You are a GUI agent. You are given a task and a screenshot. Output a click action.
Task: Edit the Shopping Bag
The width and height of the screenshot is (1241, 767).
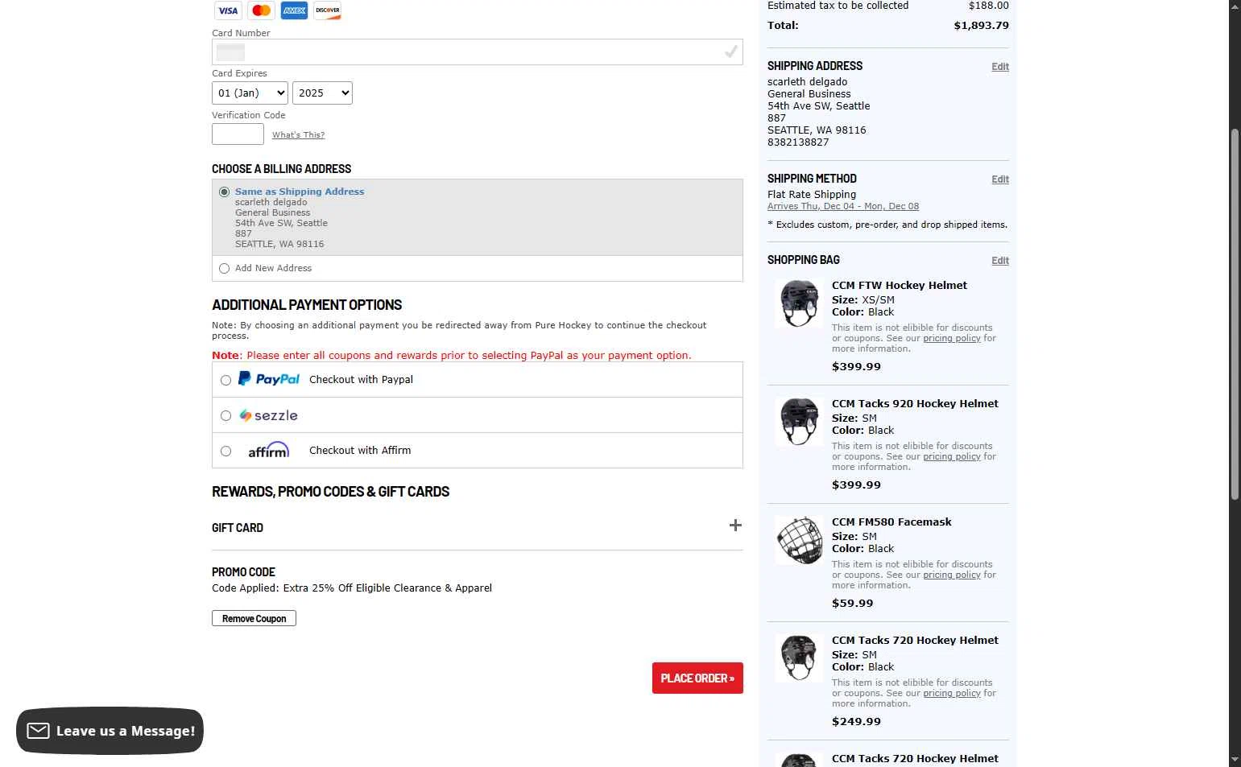coord(1000,261)
